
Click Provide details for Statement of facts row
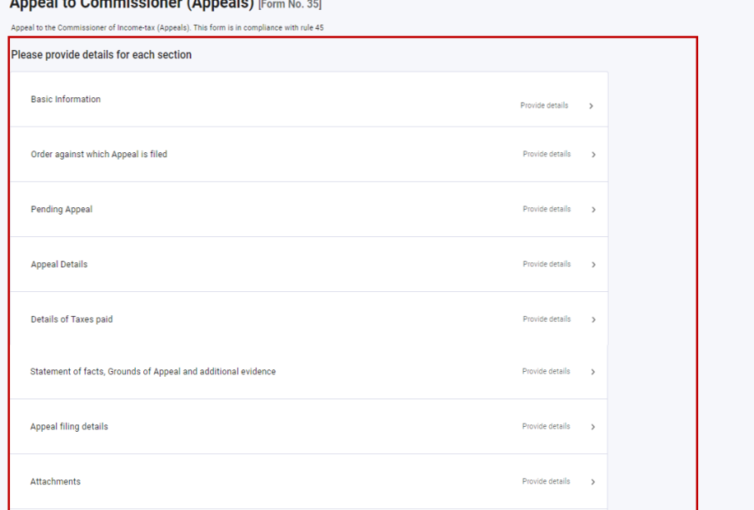point(546,371)
